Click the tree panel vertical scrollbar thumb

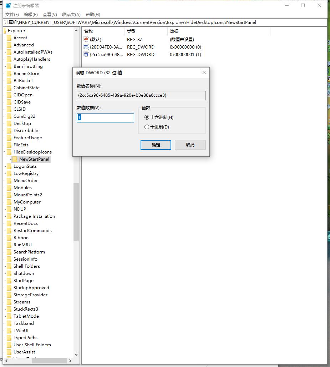(x=76, y=212)
